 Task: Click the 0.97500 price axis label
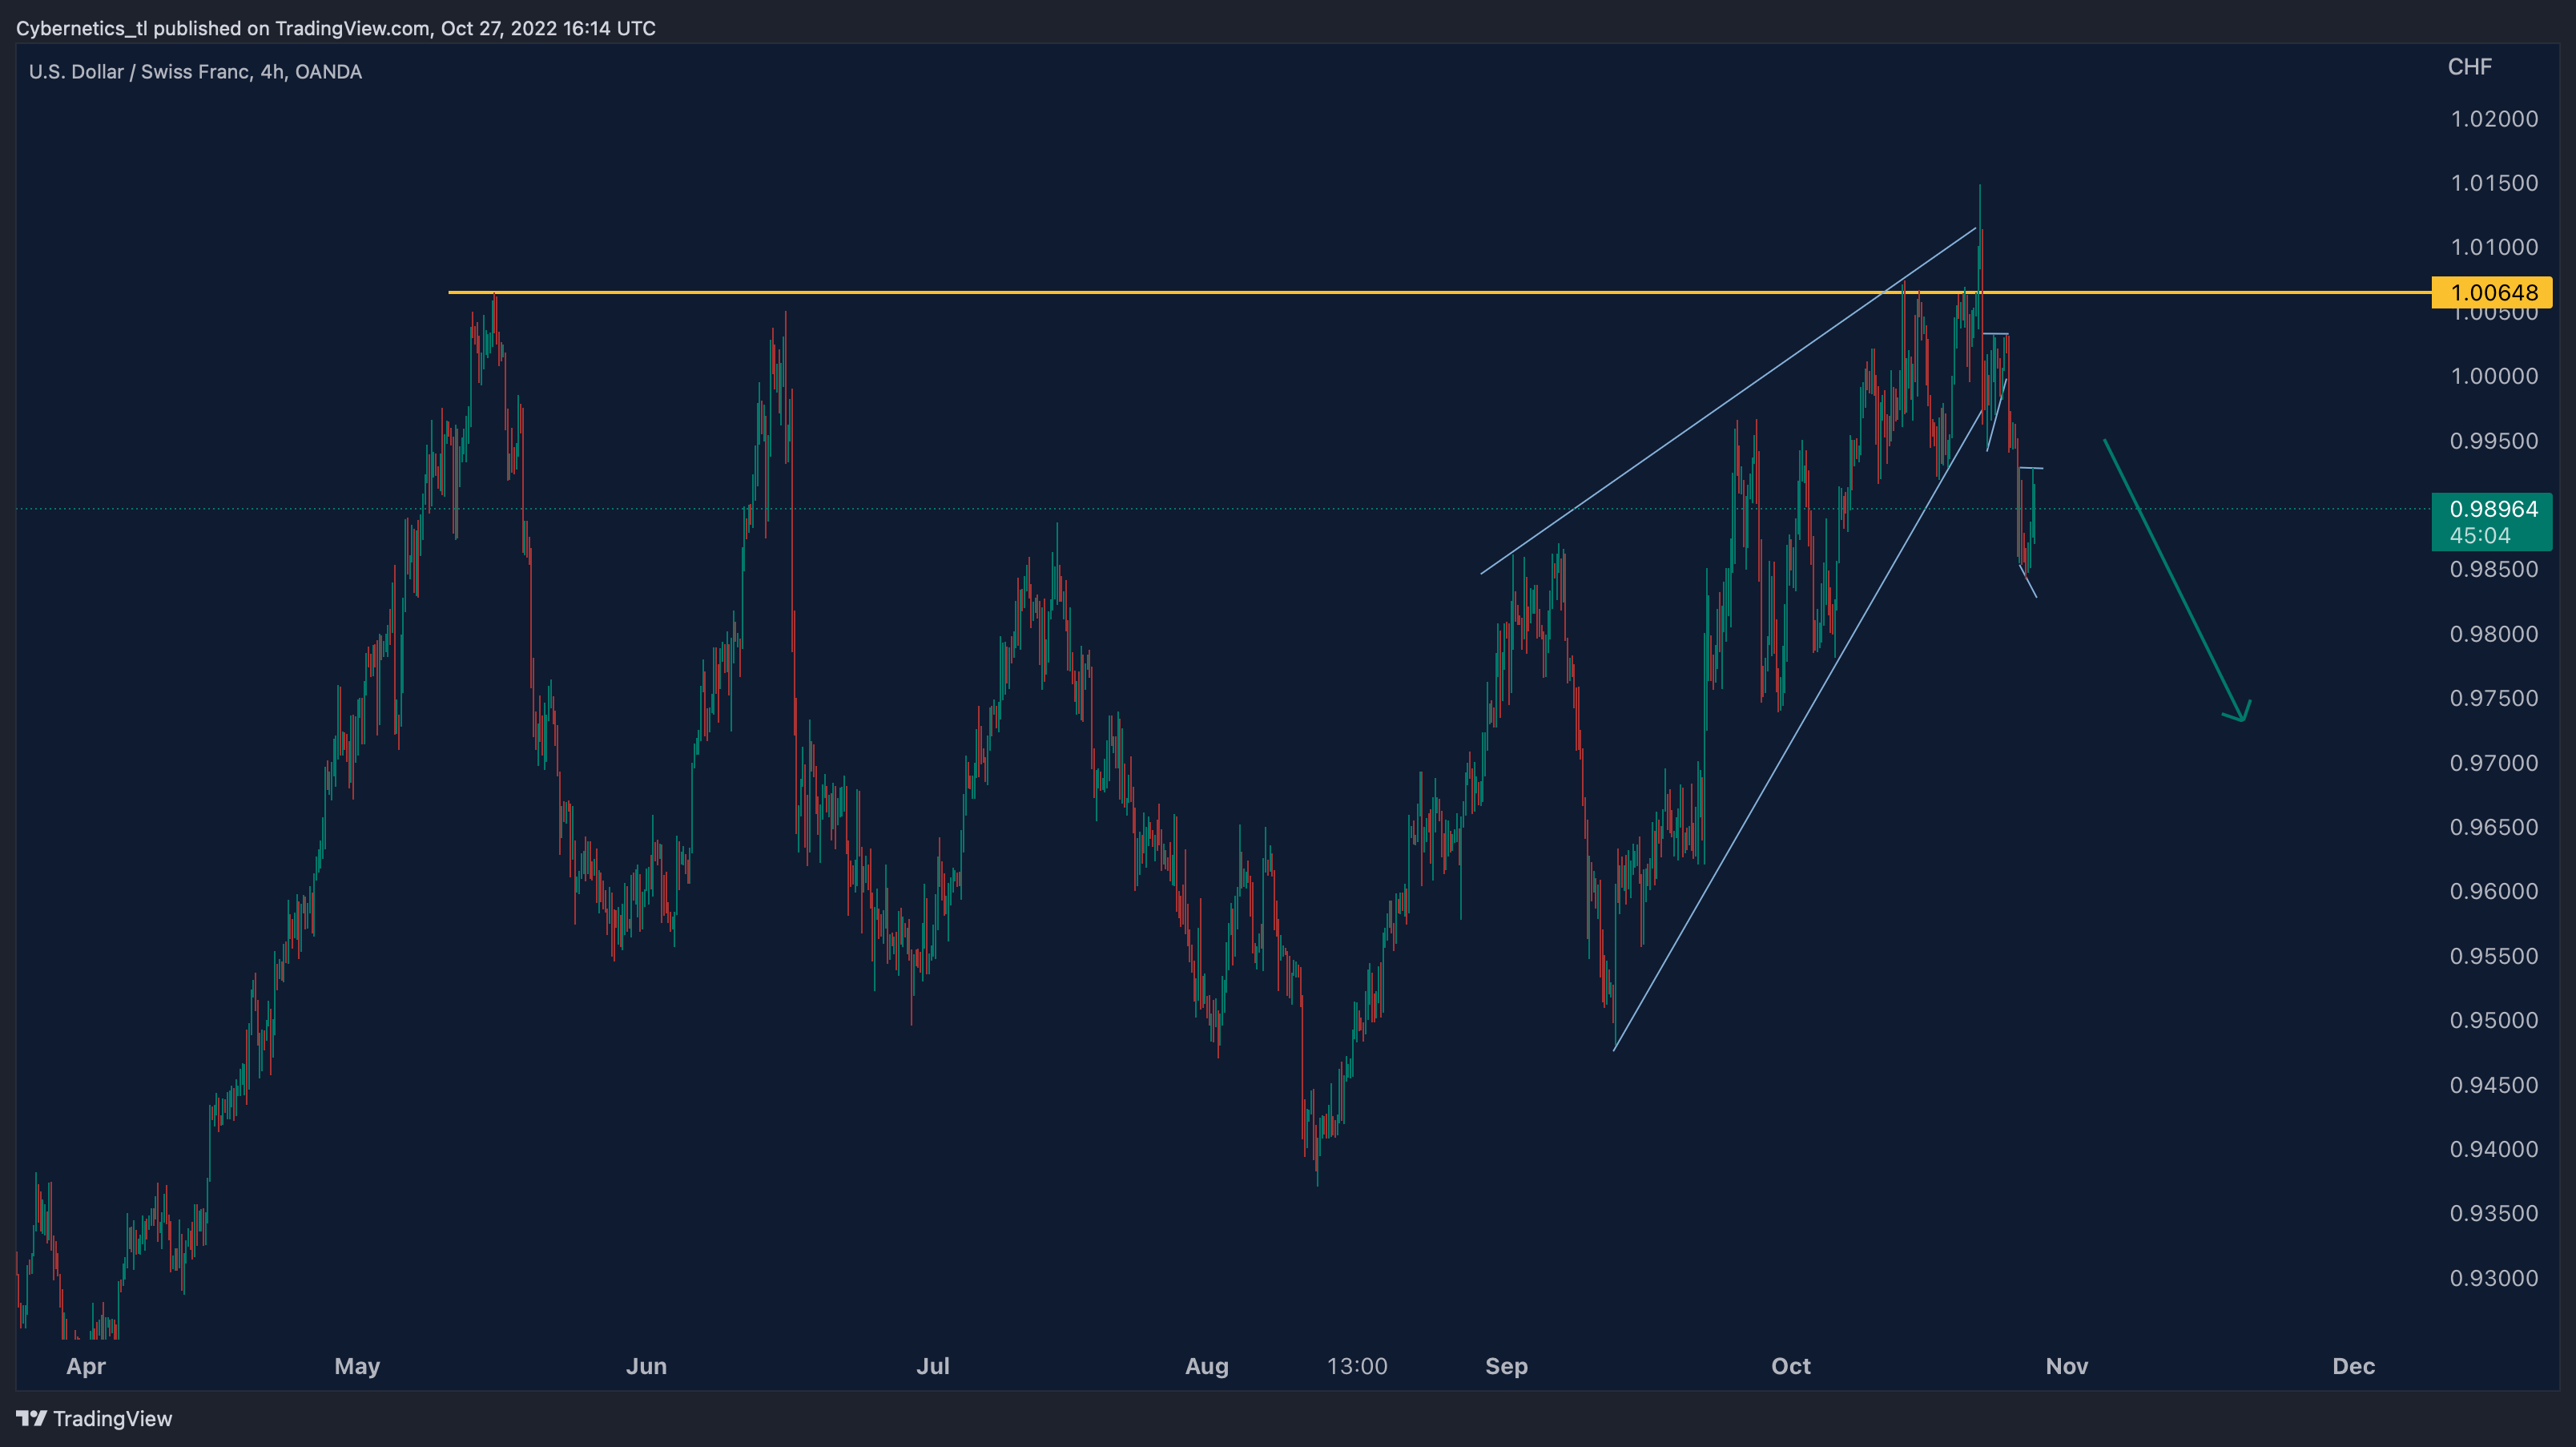pos(2494,698)
